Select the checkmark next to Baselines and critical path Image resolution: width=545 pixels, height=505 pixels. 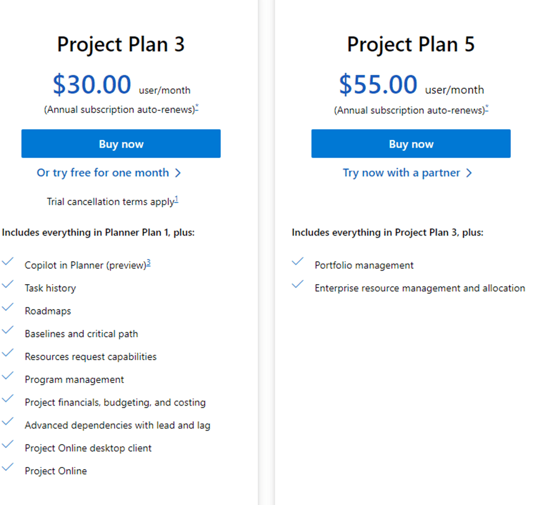8,329
